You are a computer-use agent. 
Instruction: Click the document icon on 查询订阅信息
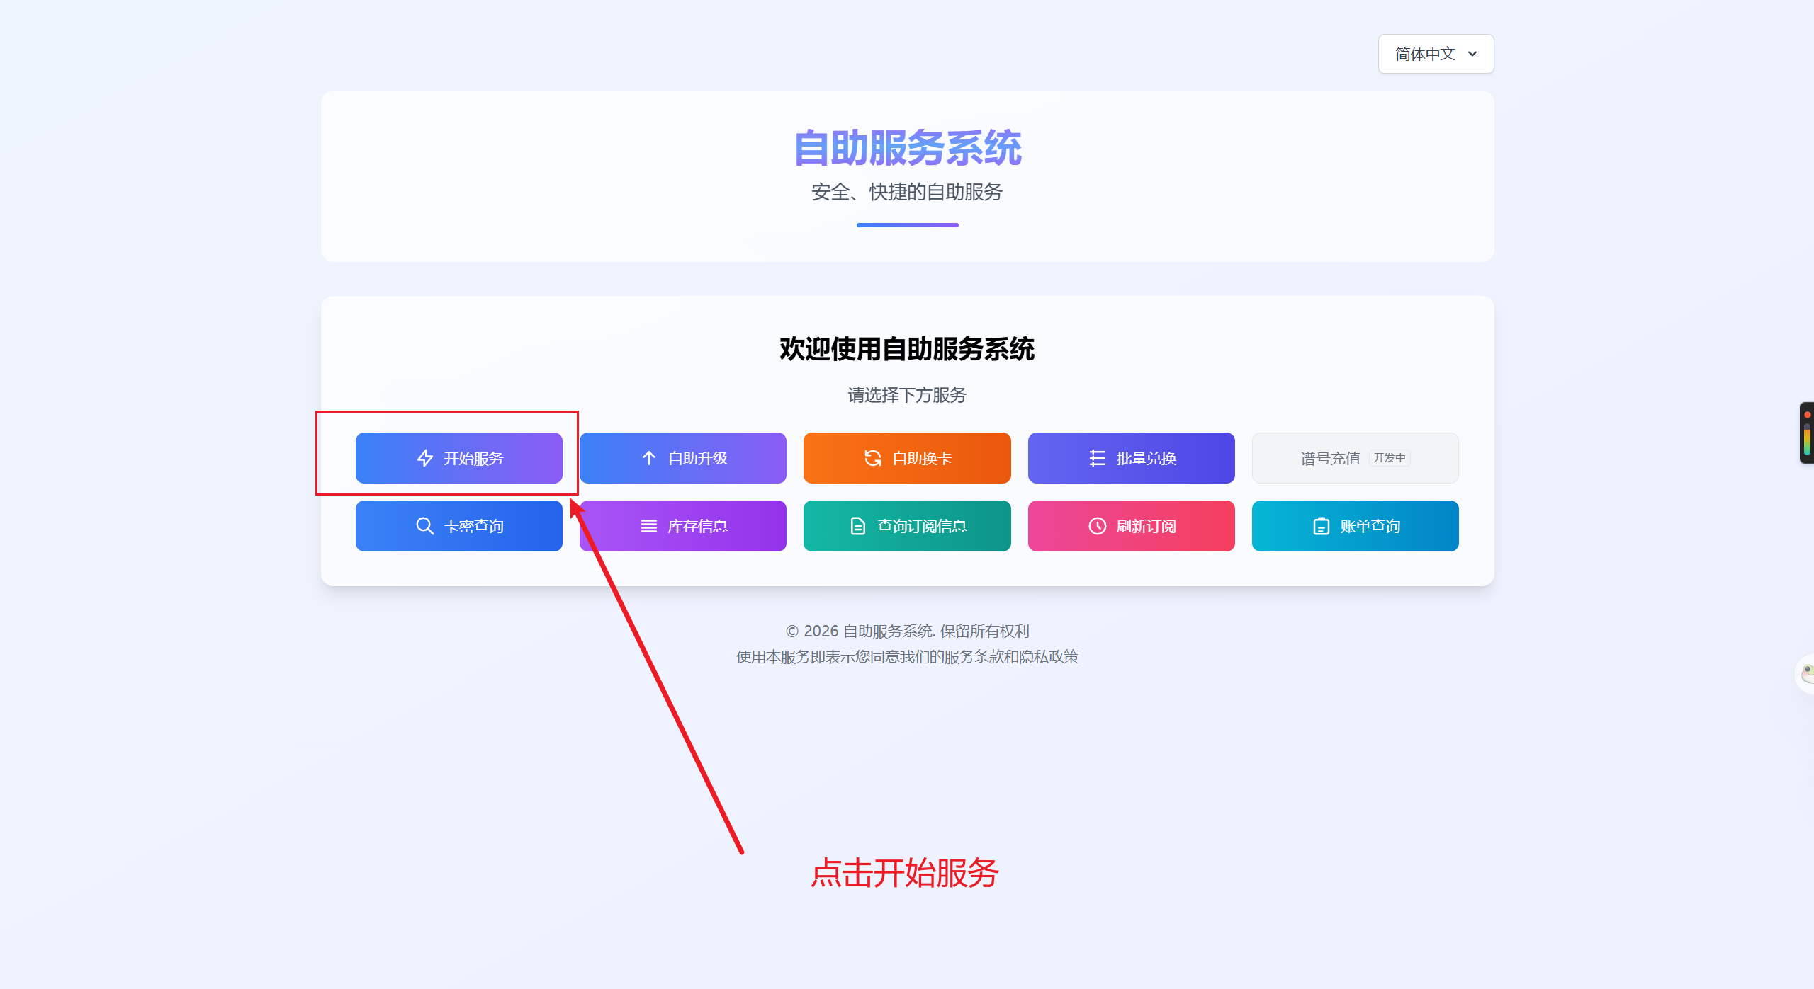point(858,526)
